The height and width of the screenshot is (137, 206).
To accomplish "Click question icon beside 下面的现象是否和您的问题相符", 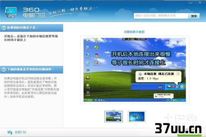I will [x=3, y=69].
